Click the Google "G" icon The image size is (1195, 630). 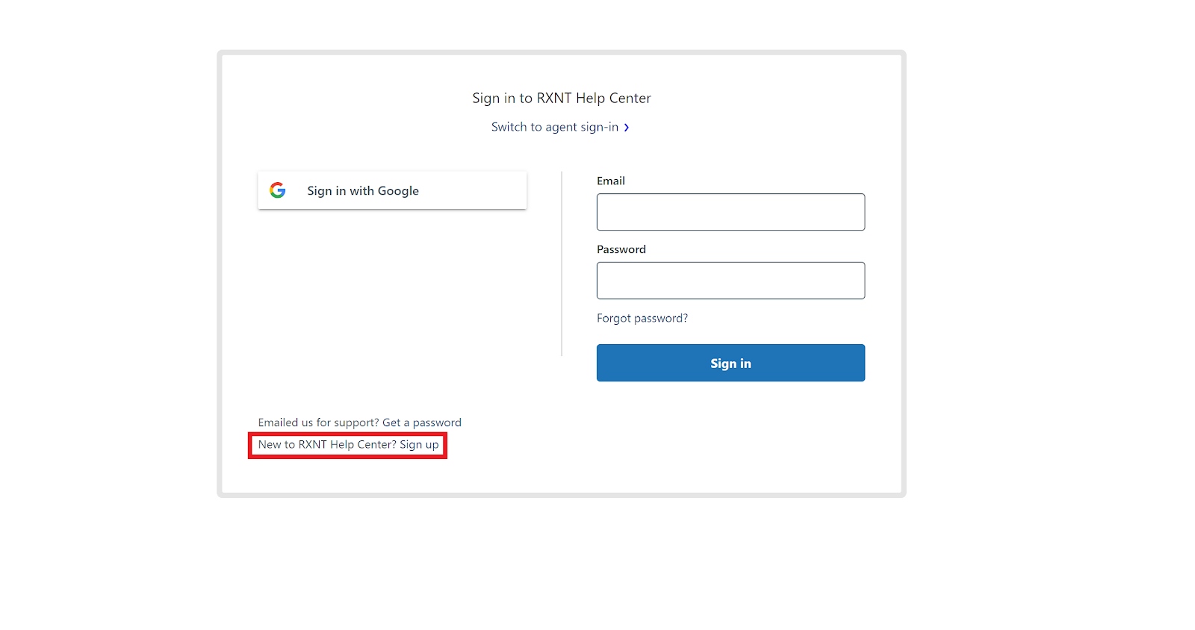[278, 190]
